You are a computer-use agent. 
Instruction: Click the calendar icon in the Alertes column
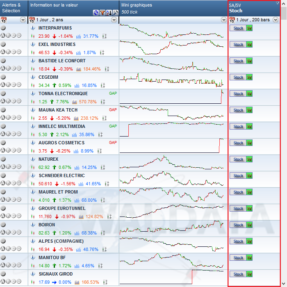(3, 20)
